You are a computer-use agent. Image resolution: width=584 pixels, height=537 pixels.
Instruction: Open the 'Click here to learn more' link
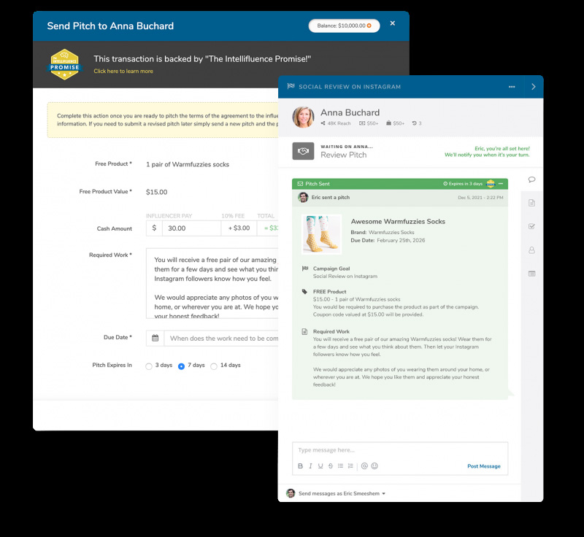pos(123,71)
